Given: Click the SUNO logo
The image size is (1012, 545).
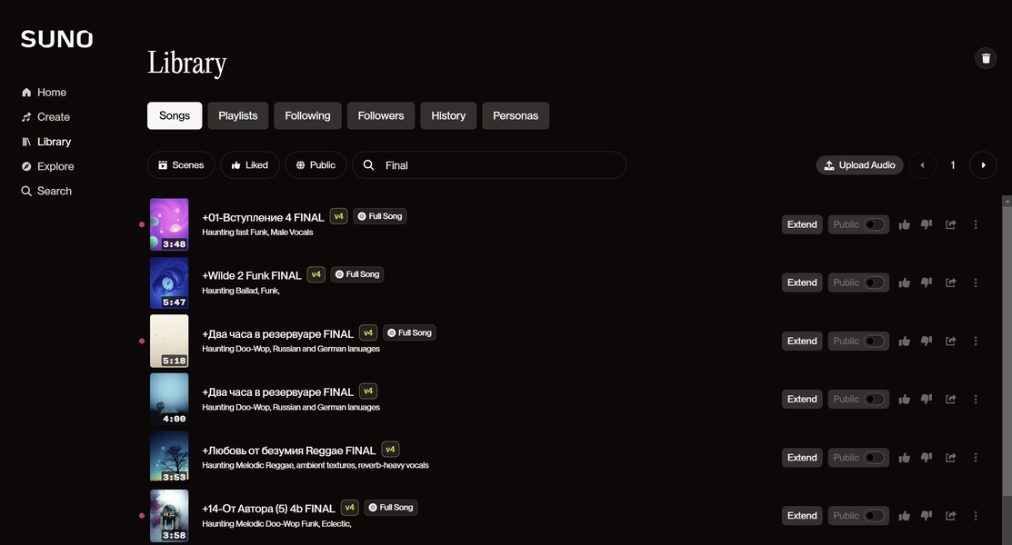Looking at the screenshot, I should pyautogui.click(x=56, y=39).
